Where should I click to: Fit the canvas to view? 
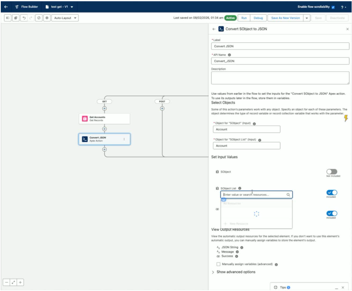point(13,282)
